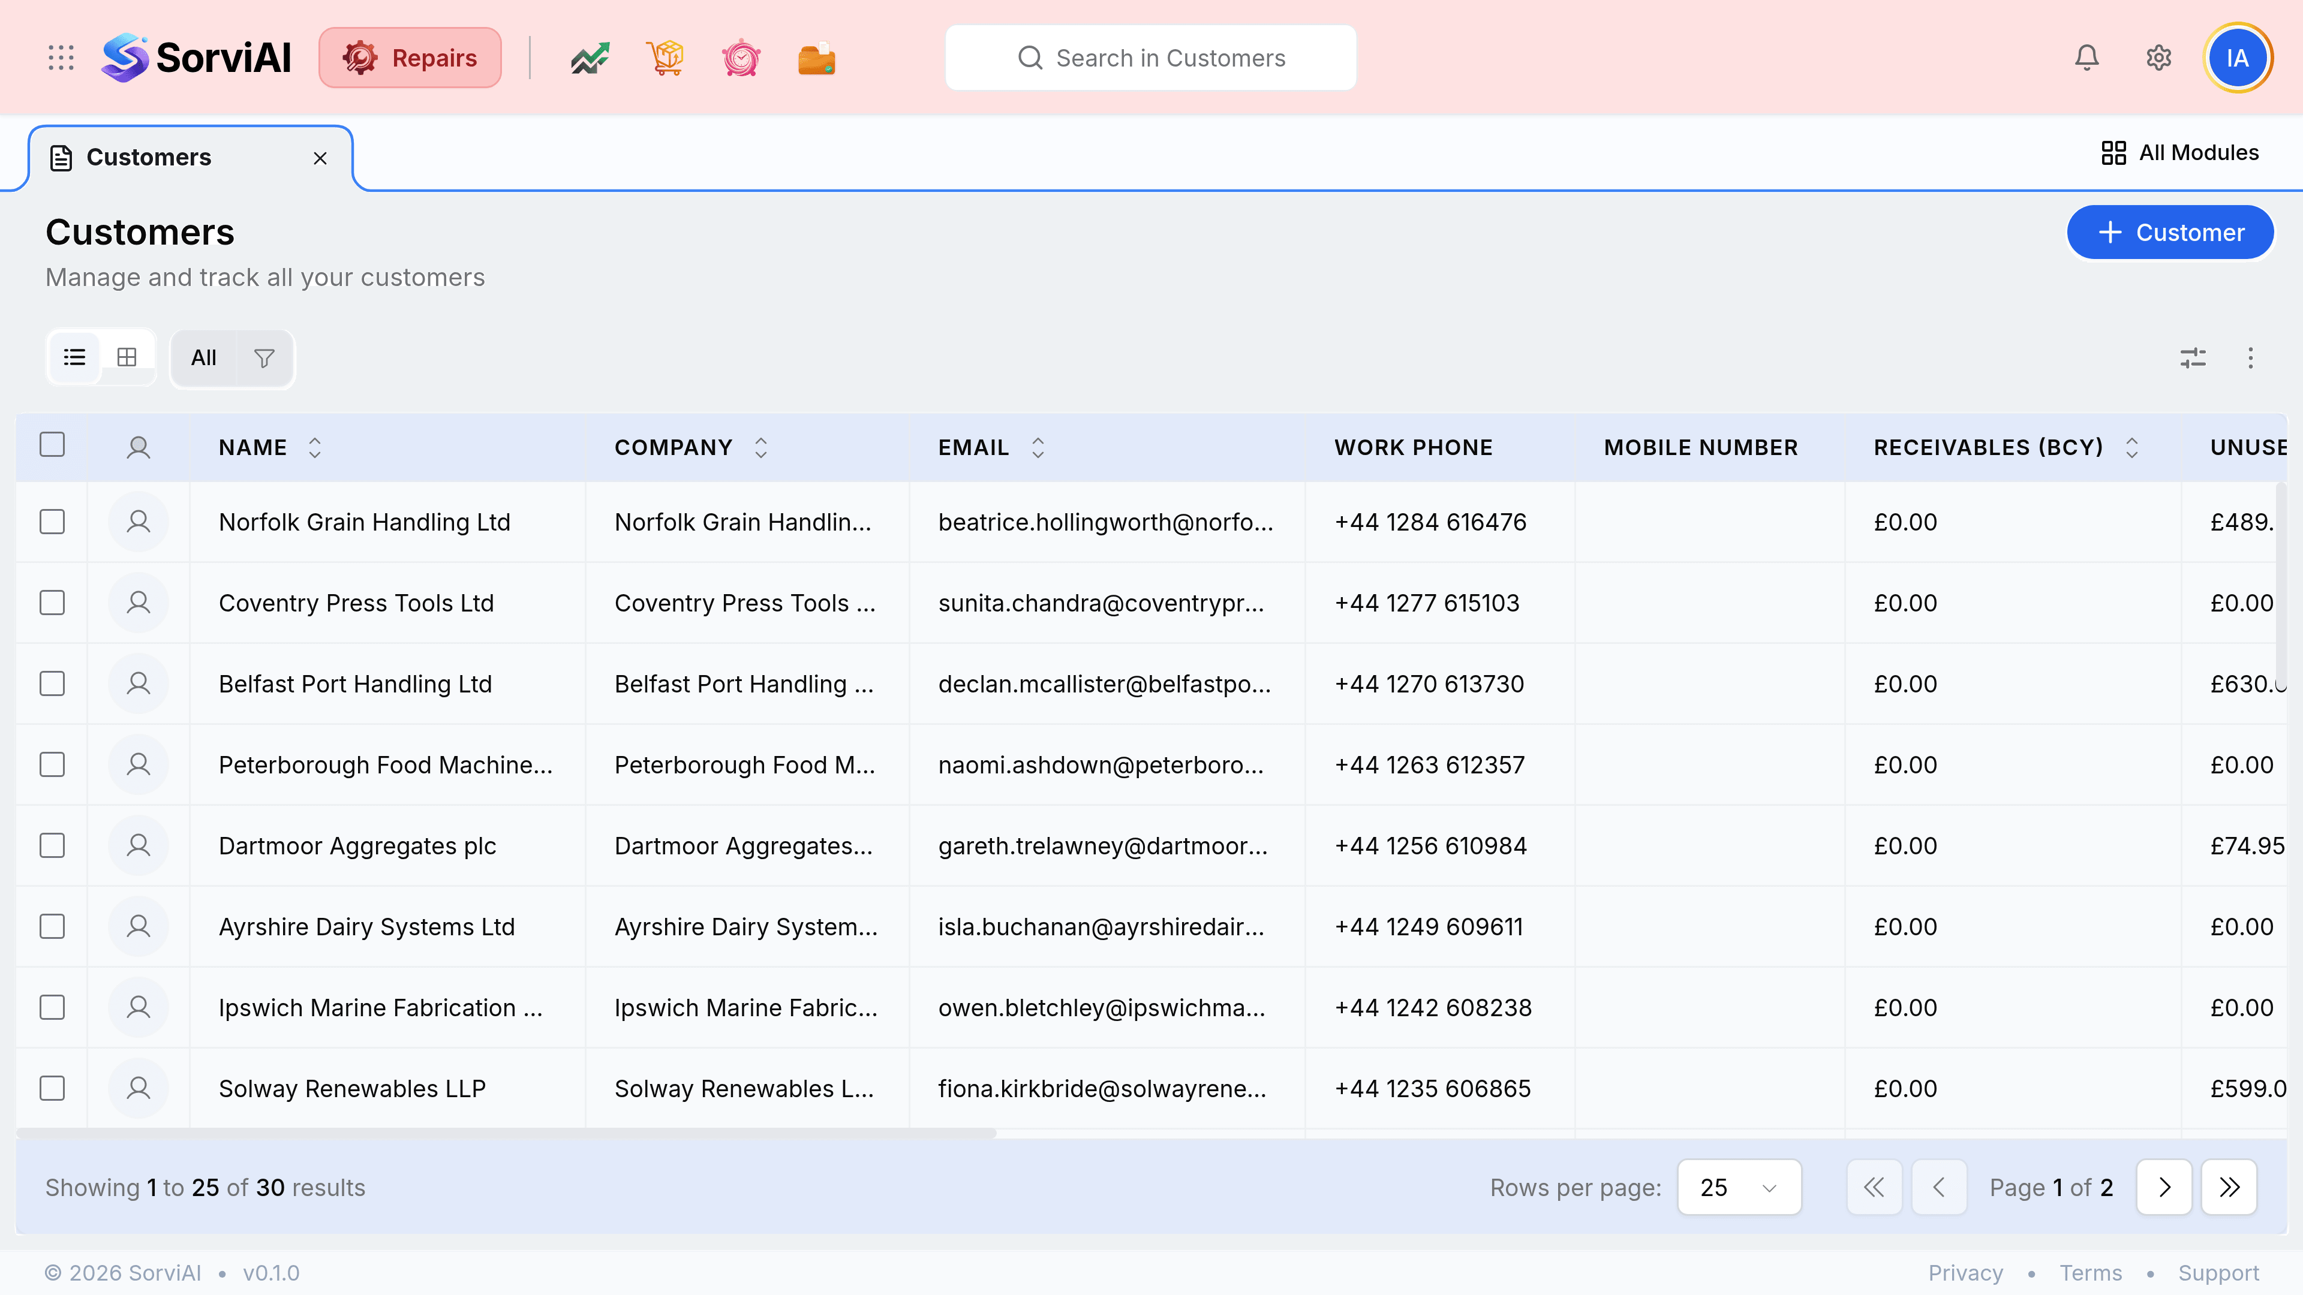2303x1295 pixels.
Task: Click work phone +44 1277 615103
Action: (1427, 603)
